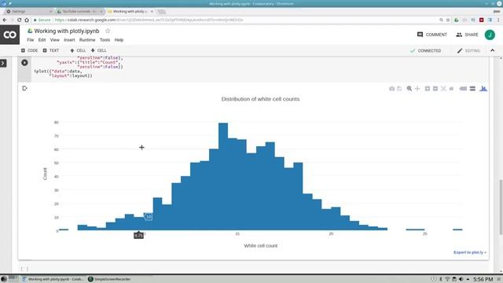
Task: Click the plotly save and edit icon
Action: [399, 89]
